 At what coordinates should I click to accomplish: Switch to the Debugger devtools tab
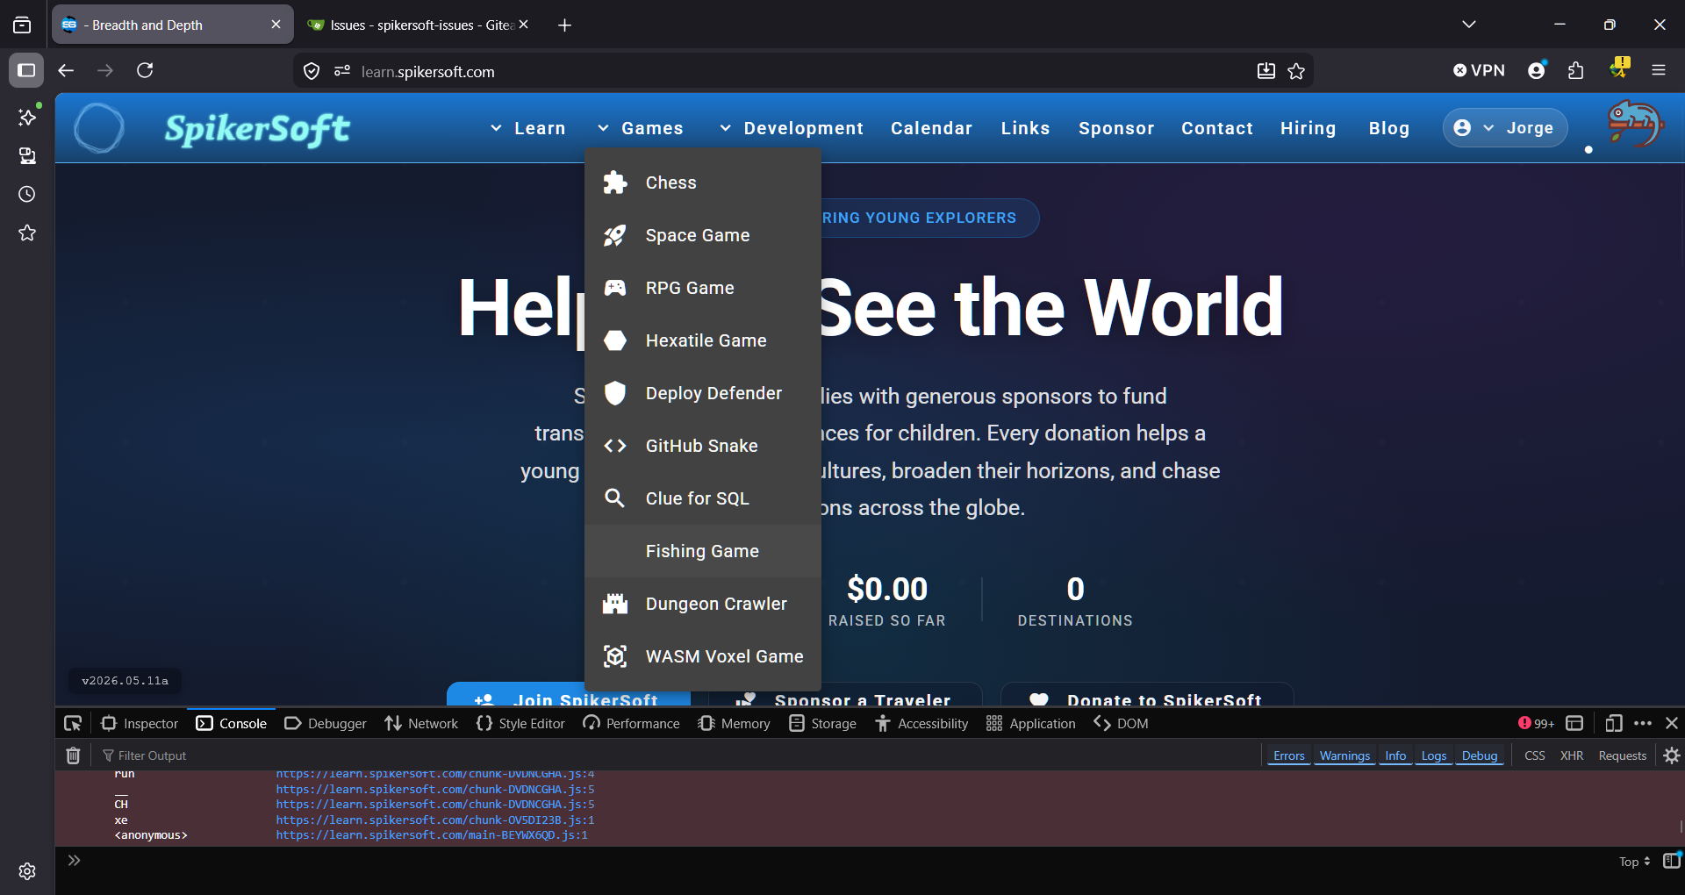pos(326,723)
